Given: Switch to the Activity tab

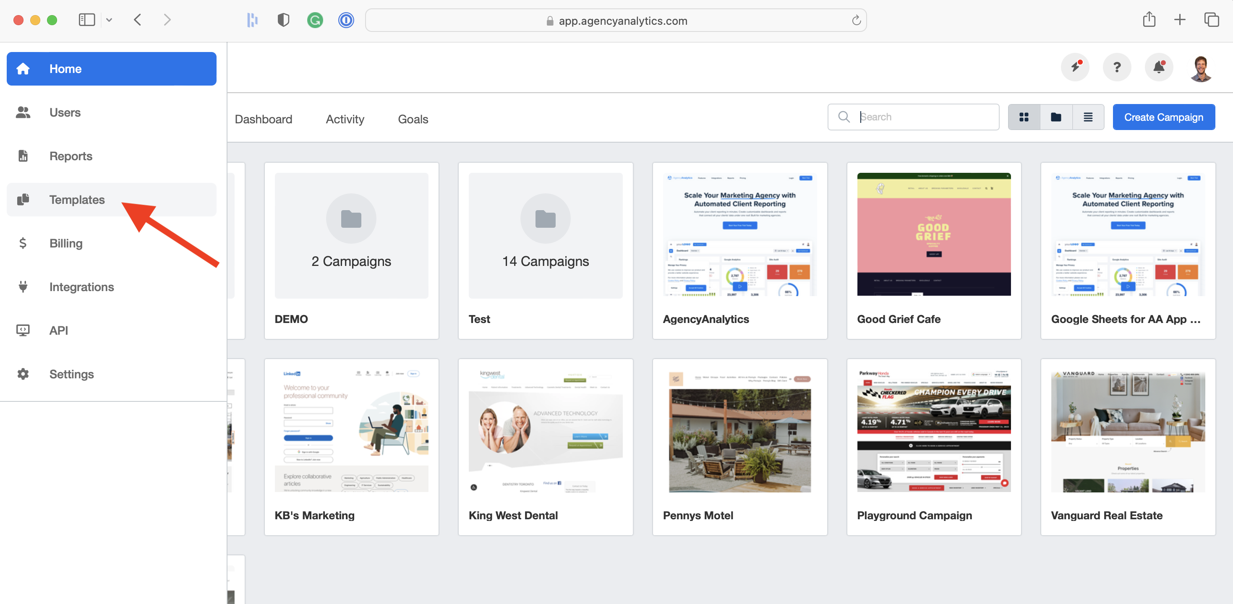Looking at the screenshot, I should (345, 119).
